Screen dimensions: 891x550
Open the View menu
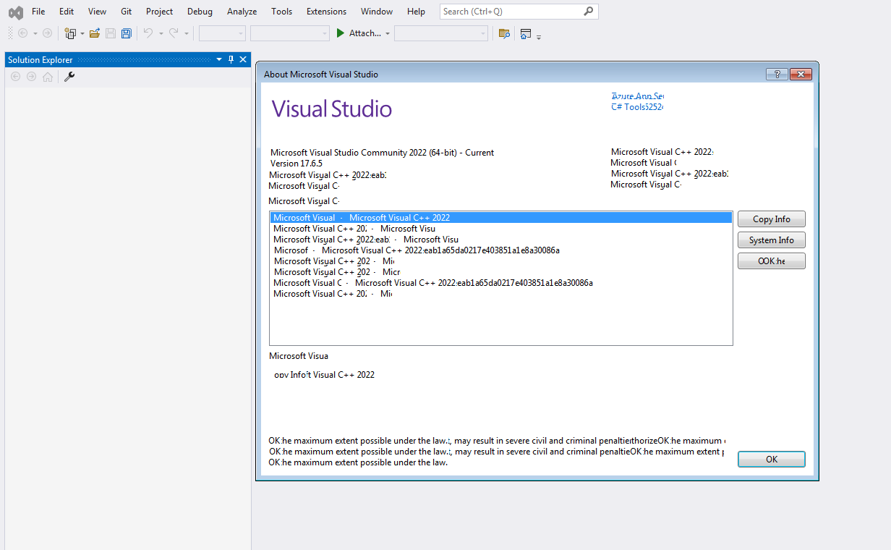pyautogui.click(x=97, y=12)
